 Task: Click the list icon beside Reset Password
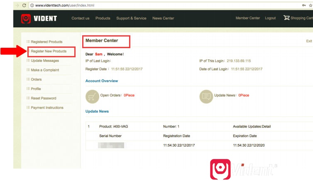coord(28,98)
